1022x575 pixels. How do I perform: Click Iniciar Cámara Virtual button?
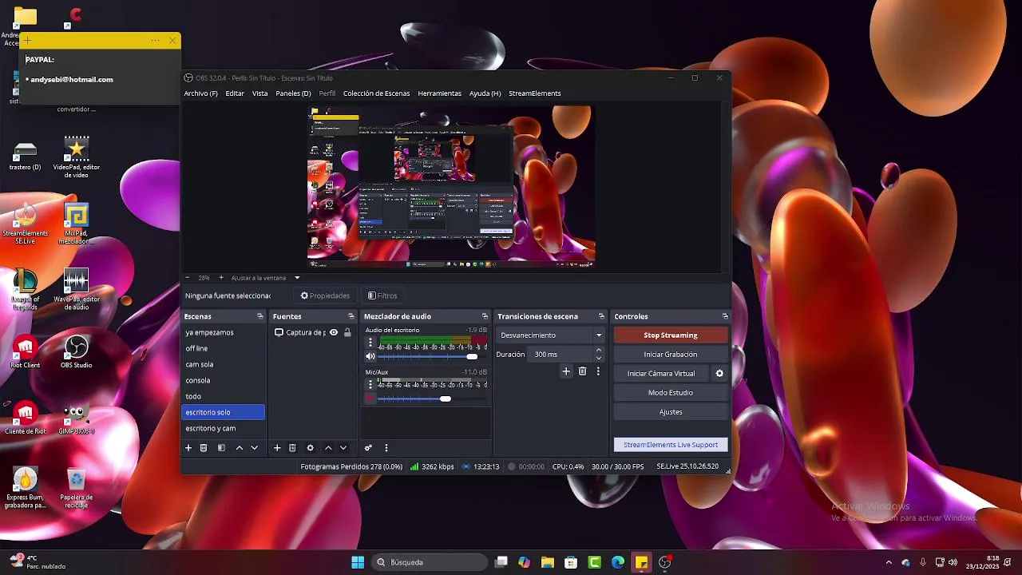tap(661, 373)
